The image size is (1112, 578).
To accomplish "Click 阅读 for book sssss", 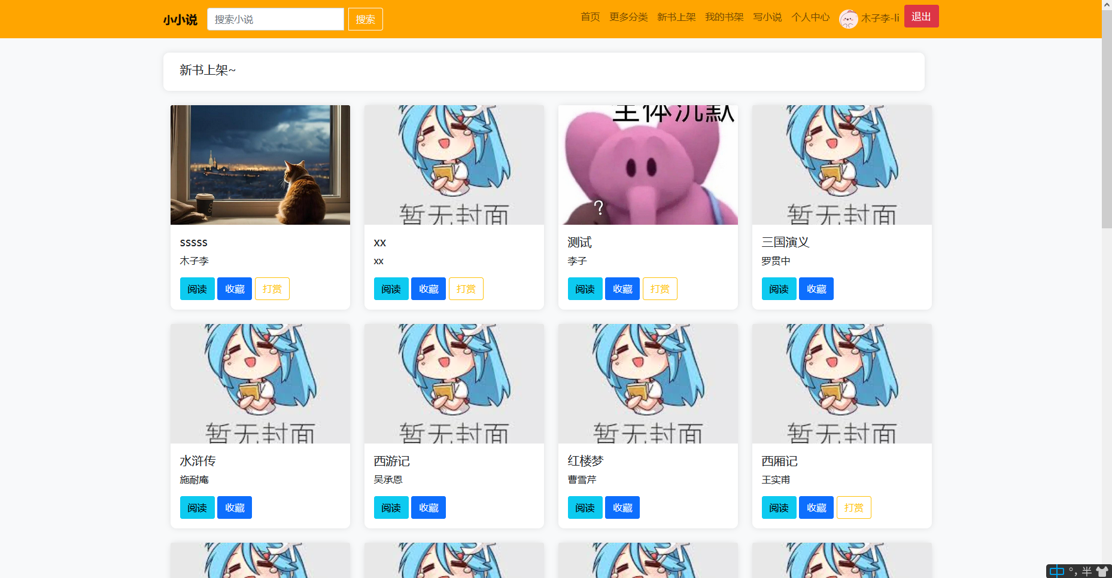I will (x=198, y=289).
